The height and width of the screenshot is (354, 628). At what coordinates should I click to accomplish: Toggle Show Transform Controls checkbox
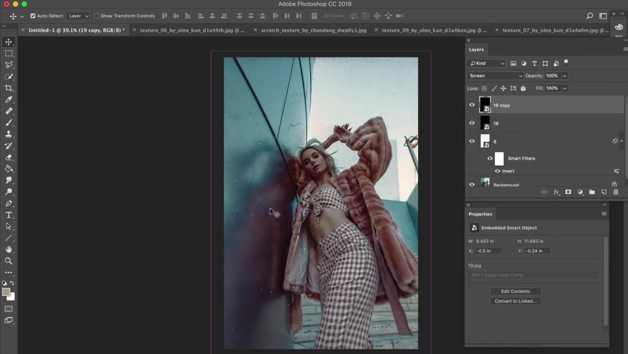96,16
